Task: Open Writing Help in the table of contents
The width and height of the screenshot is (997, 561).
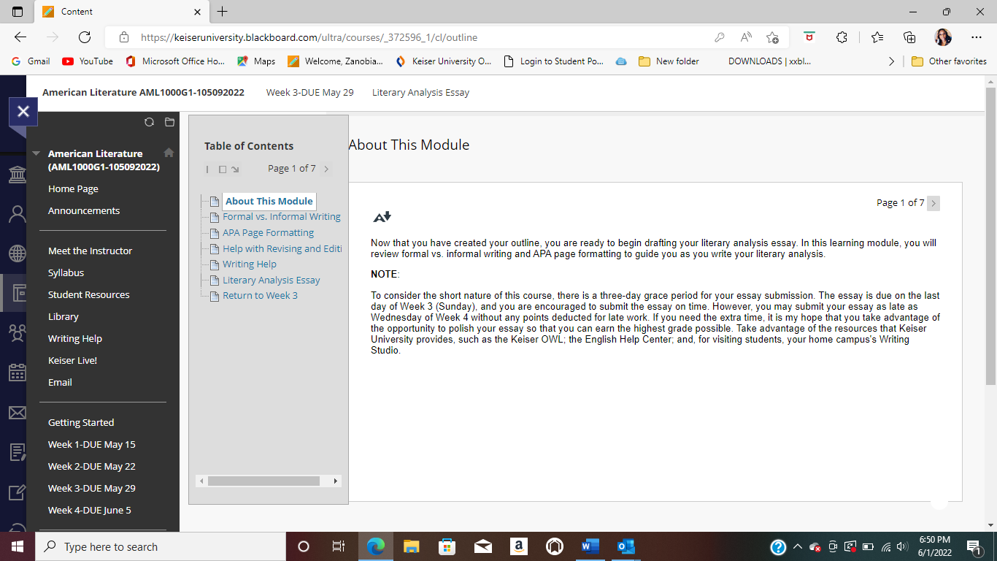Action: (x=250, y=264)
